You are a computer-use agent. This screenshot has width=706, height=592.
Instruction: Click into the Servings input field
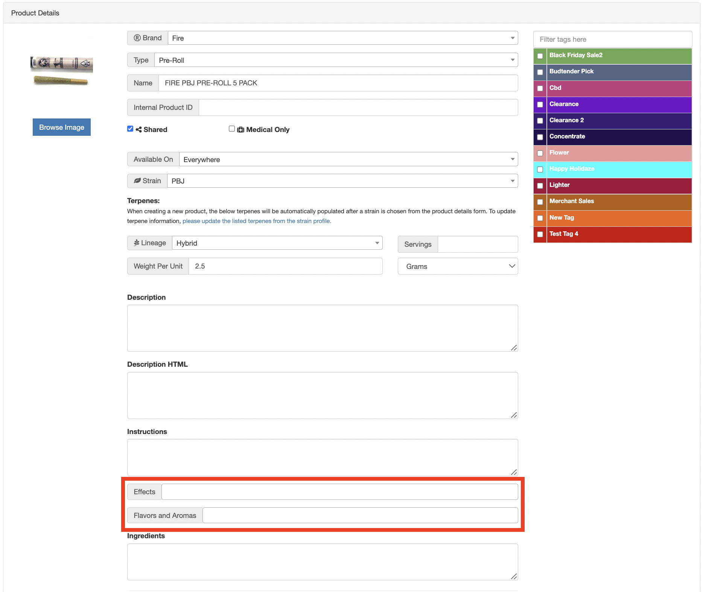478,244
